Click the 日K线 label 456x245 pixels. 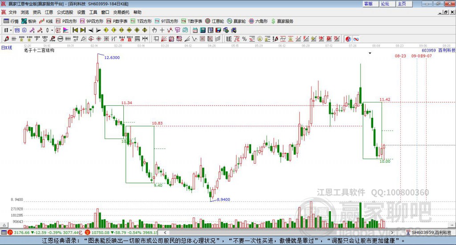tap(7, 48)
